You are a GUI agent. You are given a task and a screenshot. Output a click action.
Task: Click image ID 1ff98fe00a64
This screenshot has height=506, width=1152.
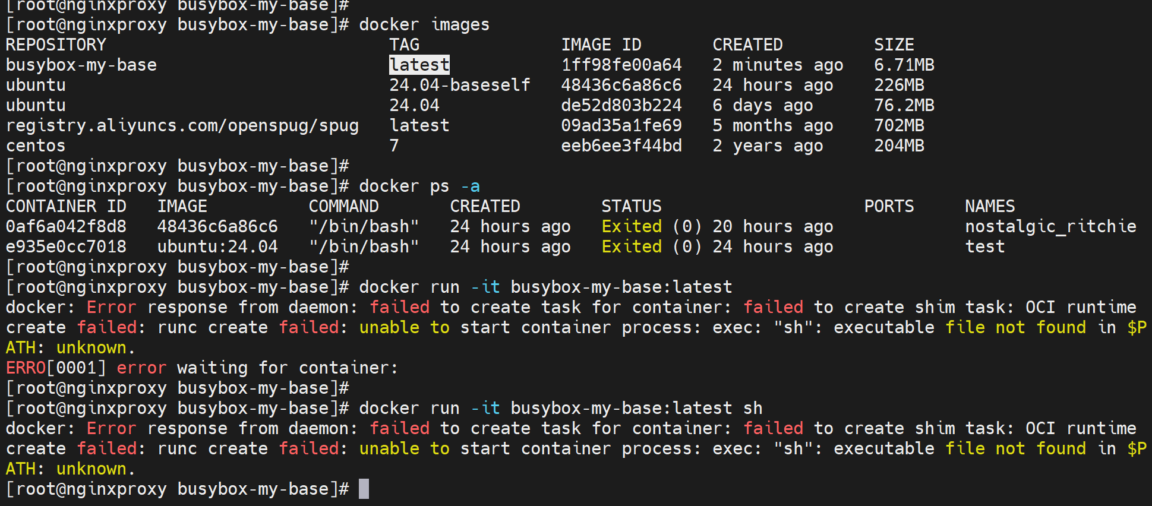(621, 65)
